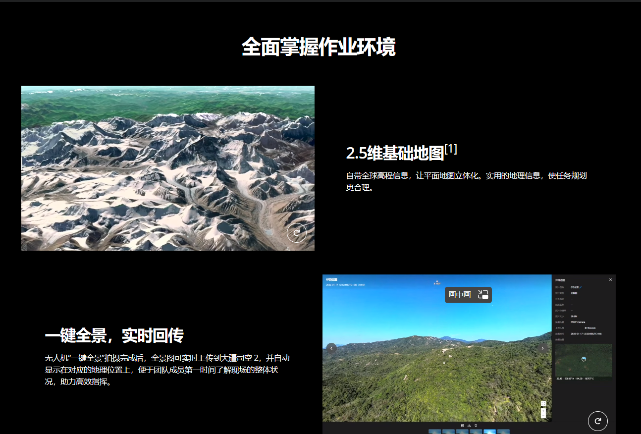Click the 一键全景，实时回传 title
Screen dimensions: 641x434
coord(114,336)
